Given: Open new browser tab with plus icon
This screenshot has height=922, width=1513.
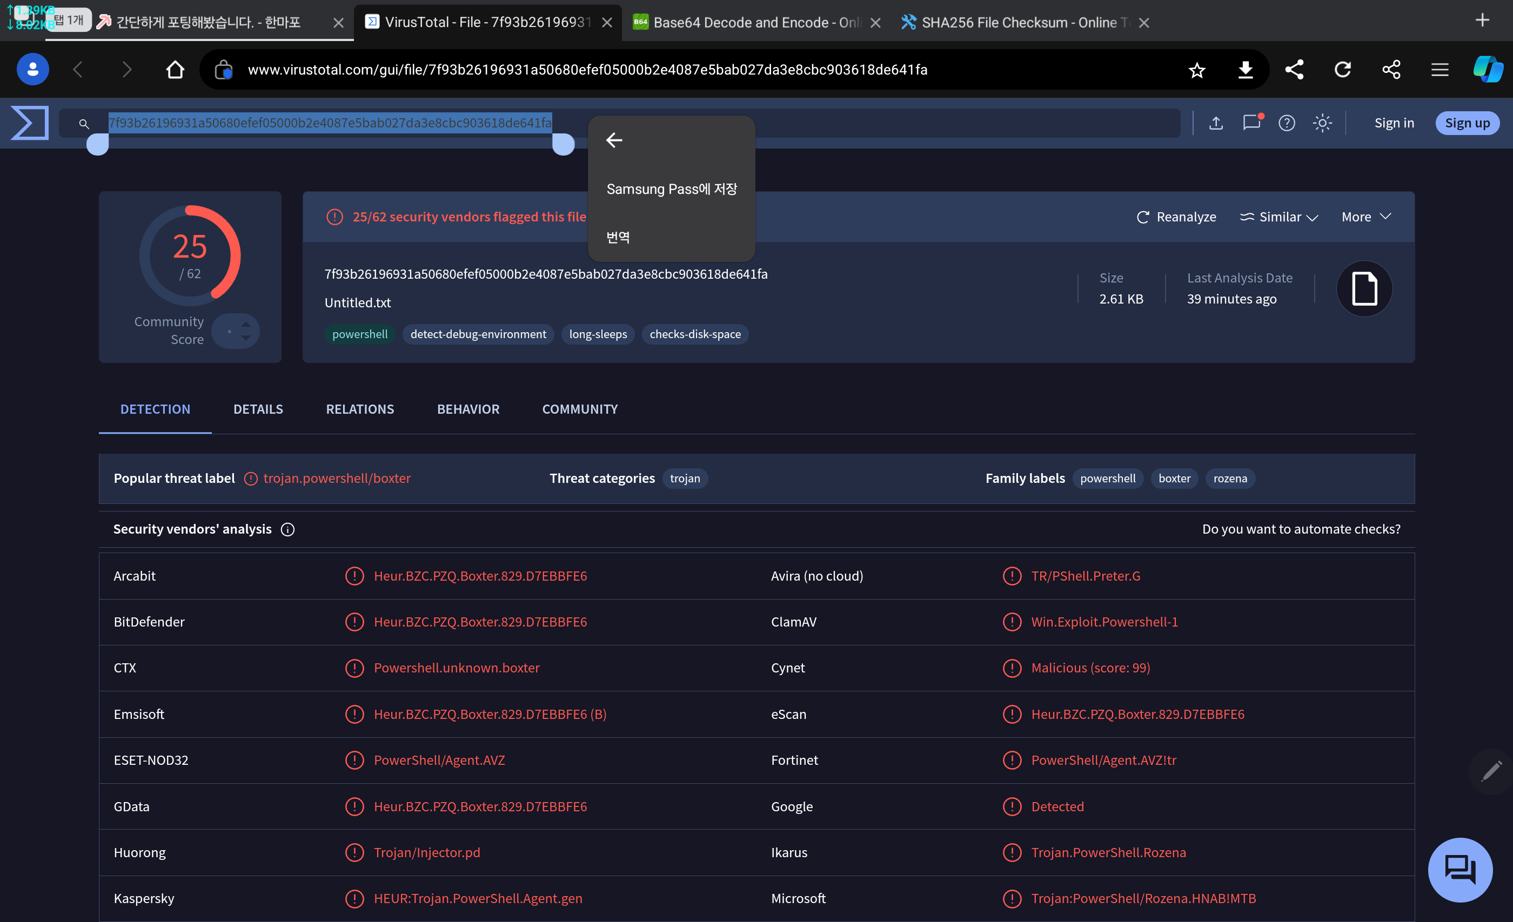Looking at the screenshot, I should click(1482, 21).
